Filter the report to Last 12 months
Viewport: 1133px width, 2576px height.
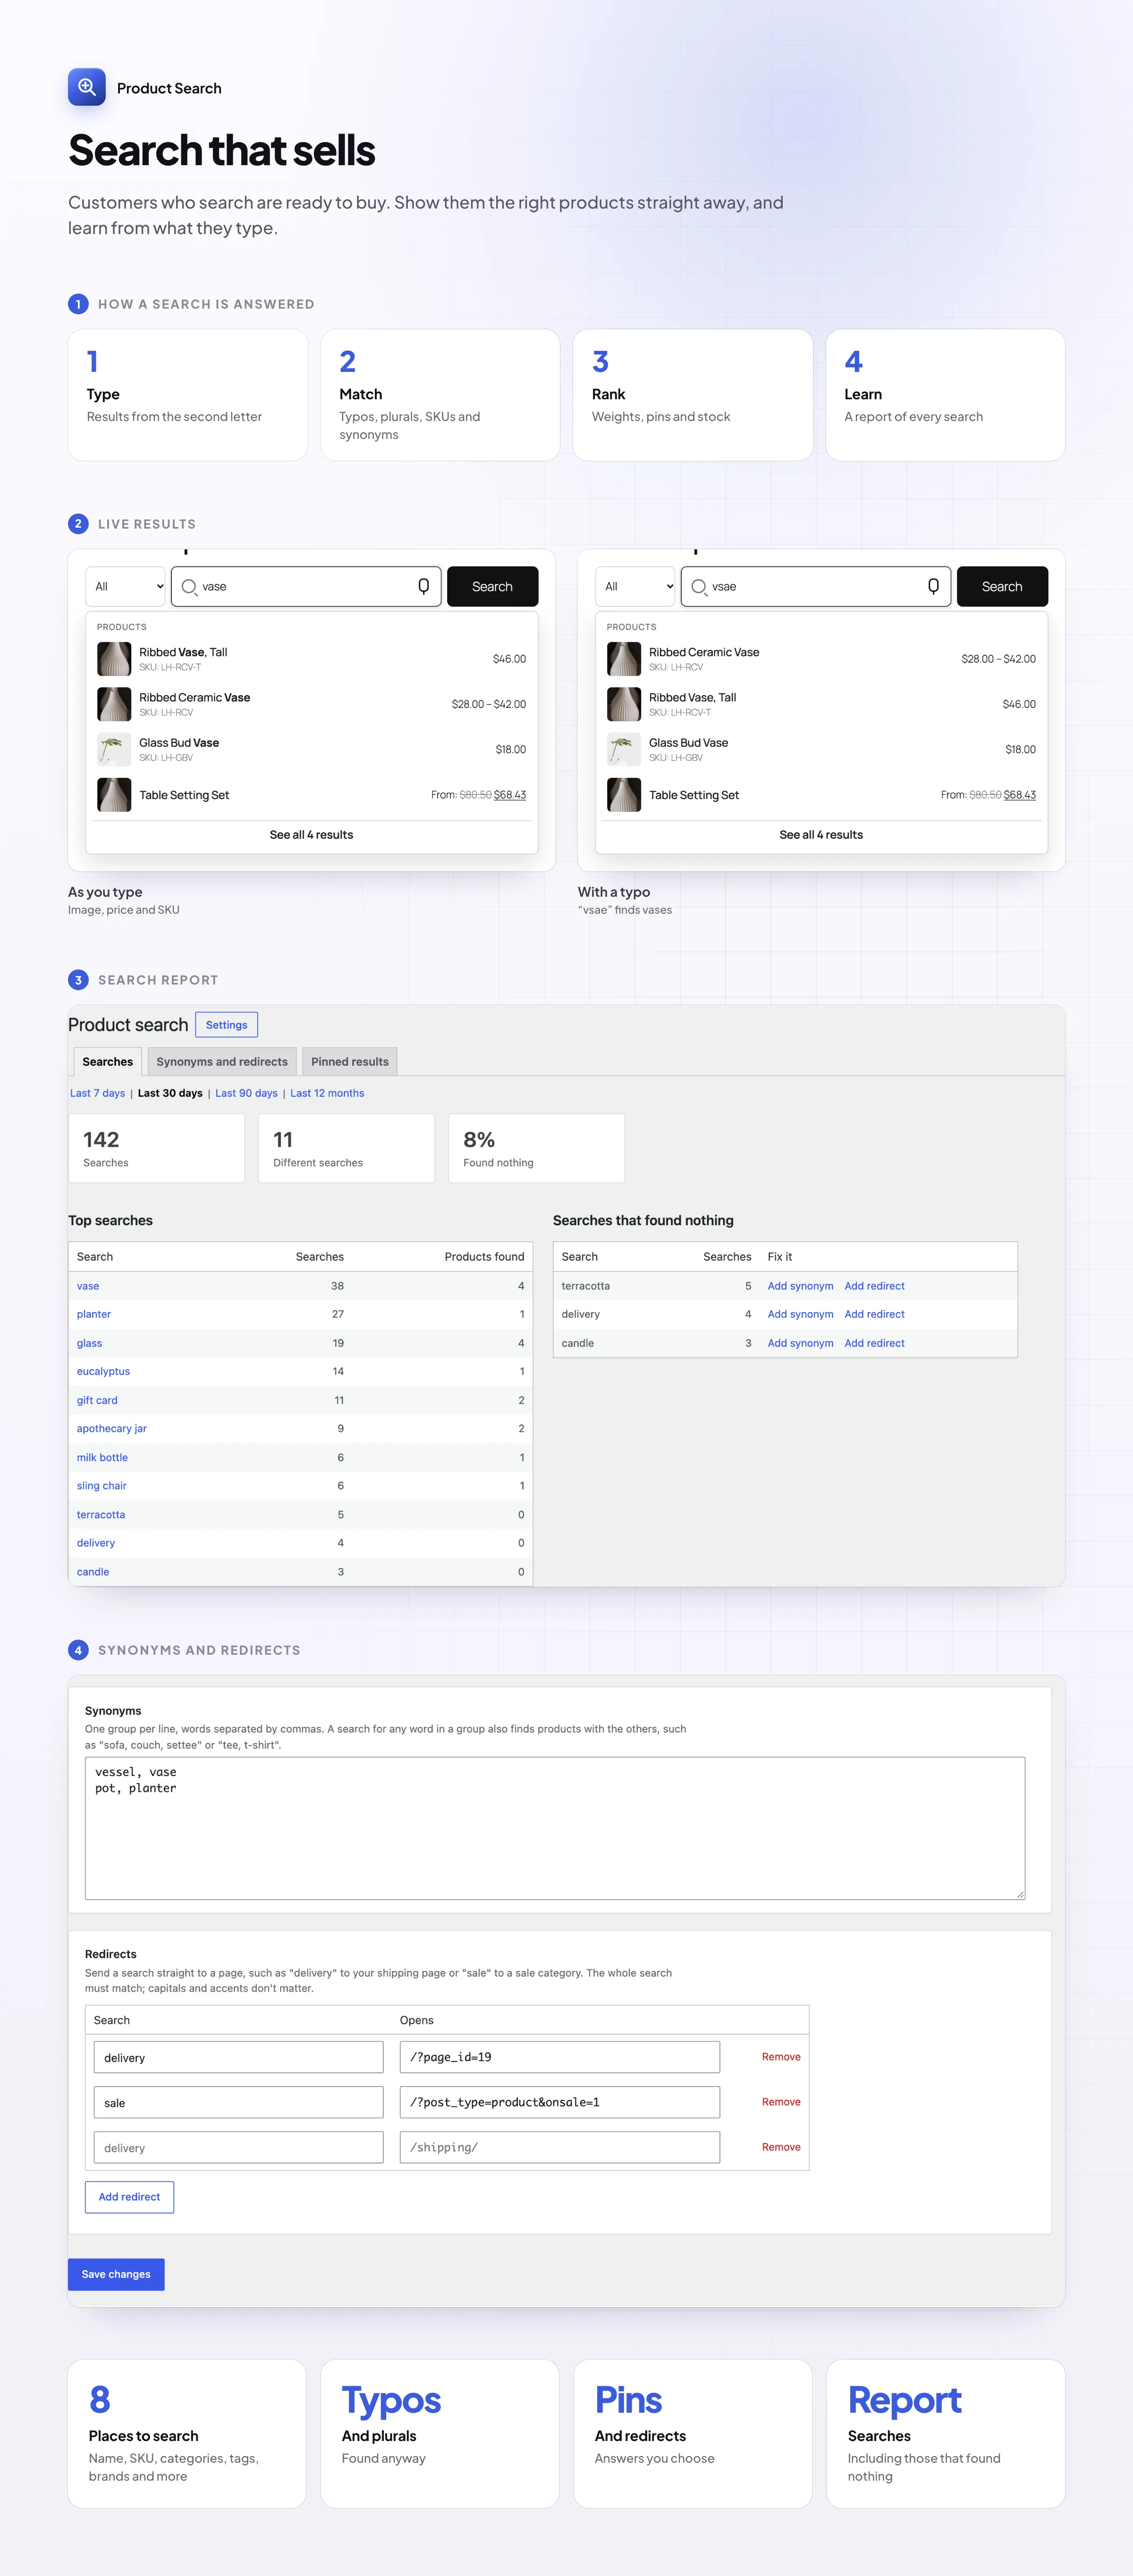[x=327, y=1093]
